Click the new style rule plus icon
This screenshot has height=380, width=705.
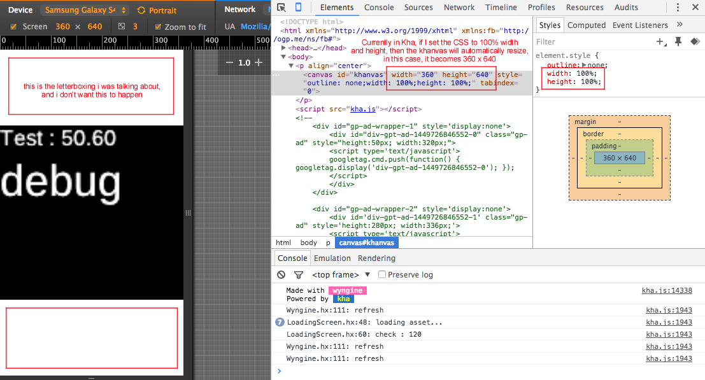[660, 42]
